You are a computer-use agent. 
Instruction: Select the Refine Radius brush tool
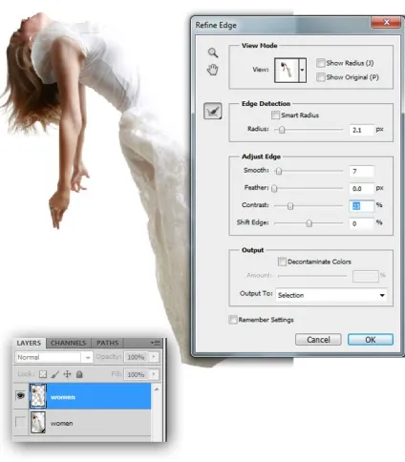click(x=213, y=111)
